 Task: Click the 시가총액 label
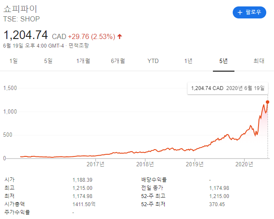tap(15, 204)
